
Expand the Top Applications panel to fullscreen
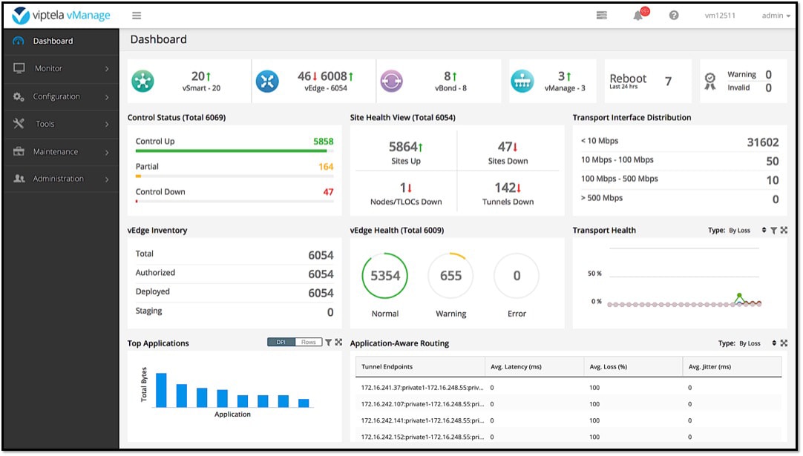pos(338,343)
